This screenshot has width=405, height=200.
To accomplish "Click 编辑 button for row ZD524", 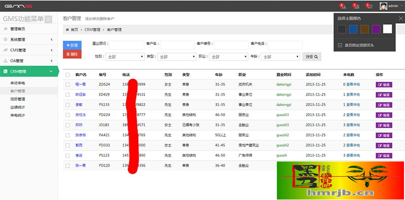I will 384,84.
